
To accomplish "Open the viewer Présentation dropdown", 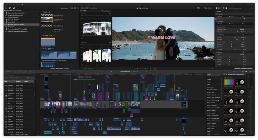I will (208, 8).
